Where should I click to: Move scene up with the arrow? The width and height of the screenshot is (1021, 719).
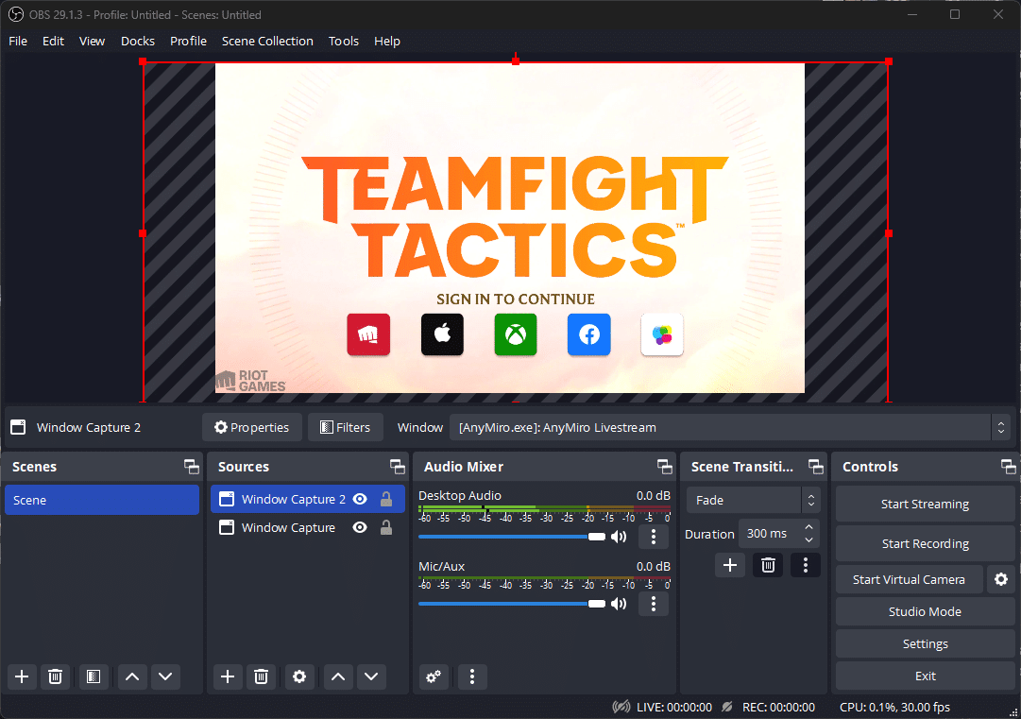[x=131, y=676]
